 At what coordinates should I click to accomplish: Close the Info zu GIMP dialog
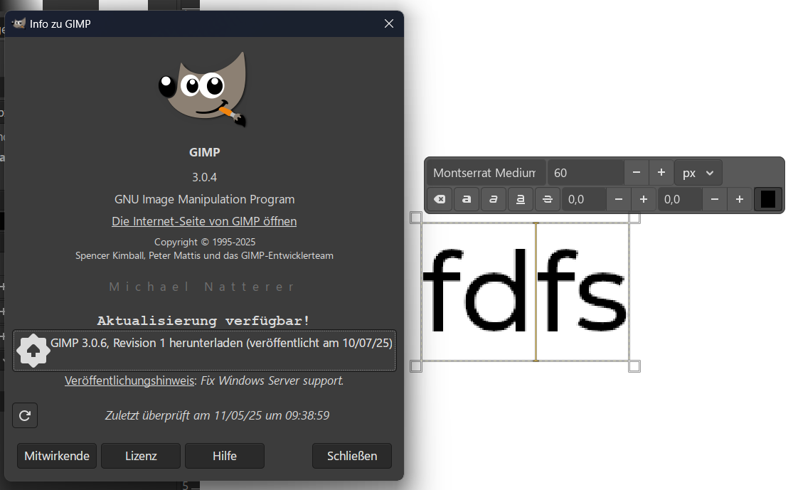[389, 23]
